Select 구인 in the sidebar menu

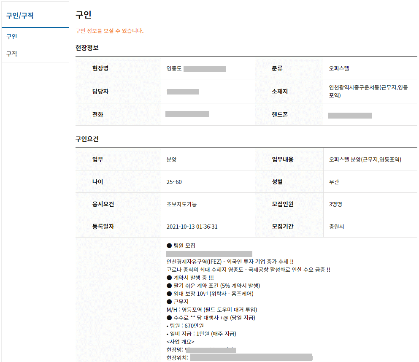click(11, 36)
